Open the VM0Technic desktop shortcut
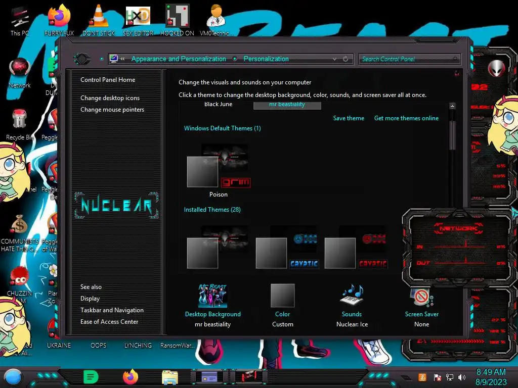This screenshot has width=518, height=388. click(216, 20)
